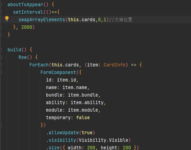Click the 2000 interval value
This screenshot has height=150, width=191.
click(x=27, y=27)
